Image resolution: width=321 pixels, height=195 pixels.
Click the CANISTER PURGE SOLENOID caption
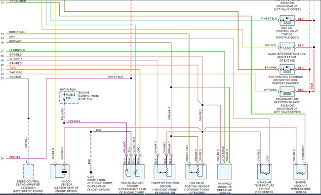pos(287,57)
